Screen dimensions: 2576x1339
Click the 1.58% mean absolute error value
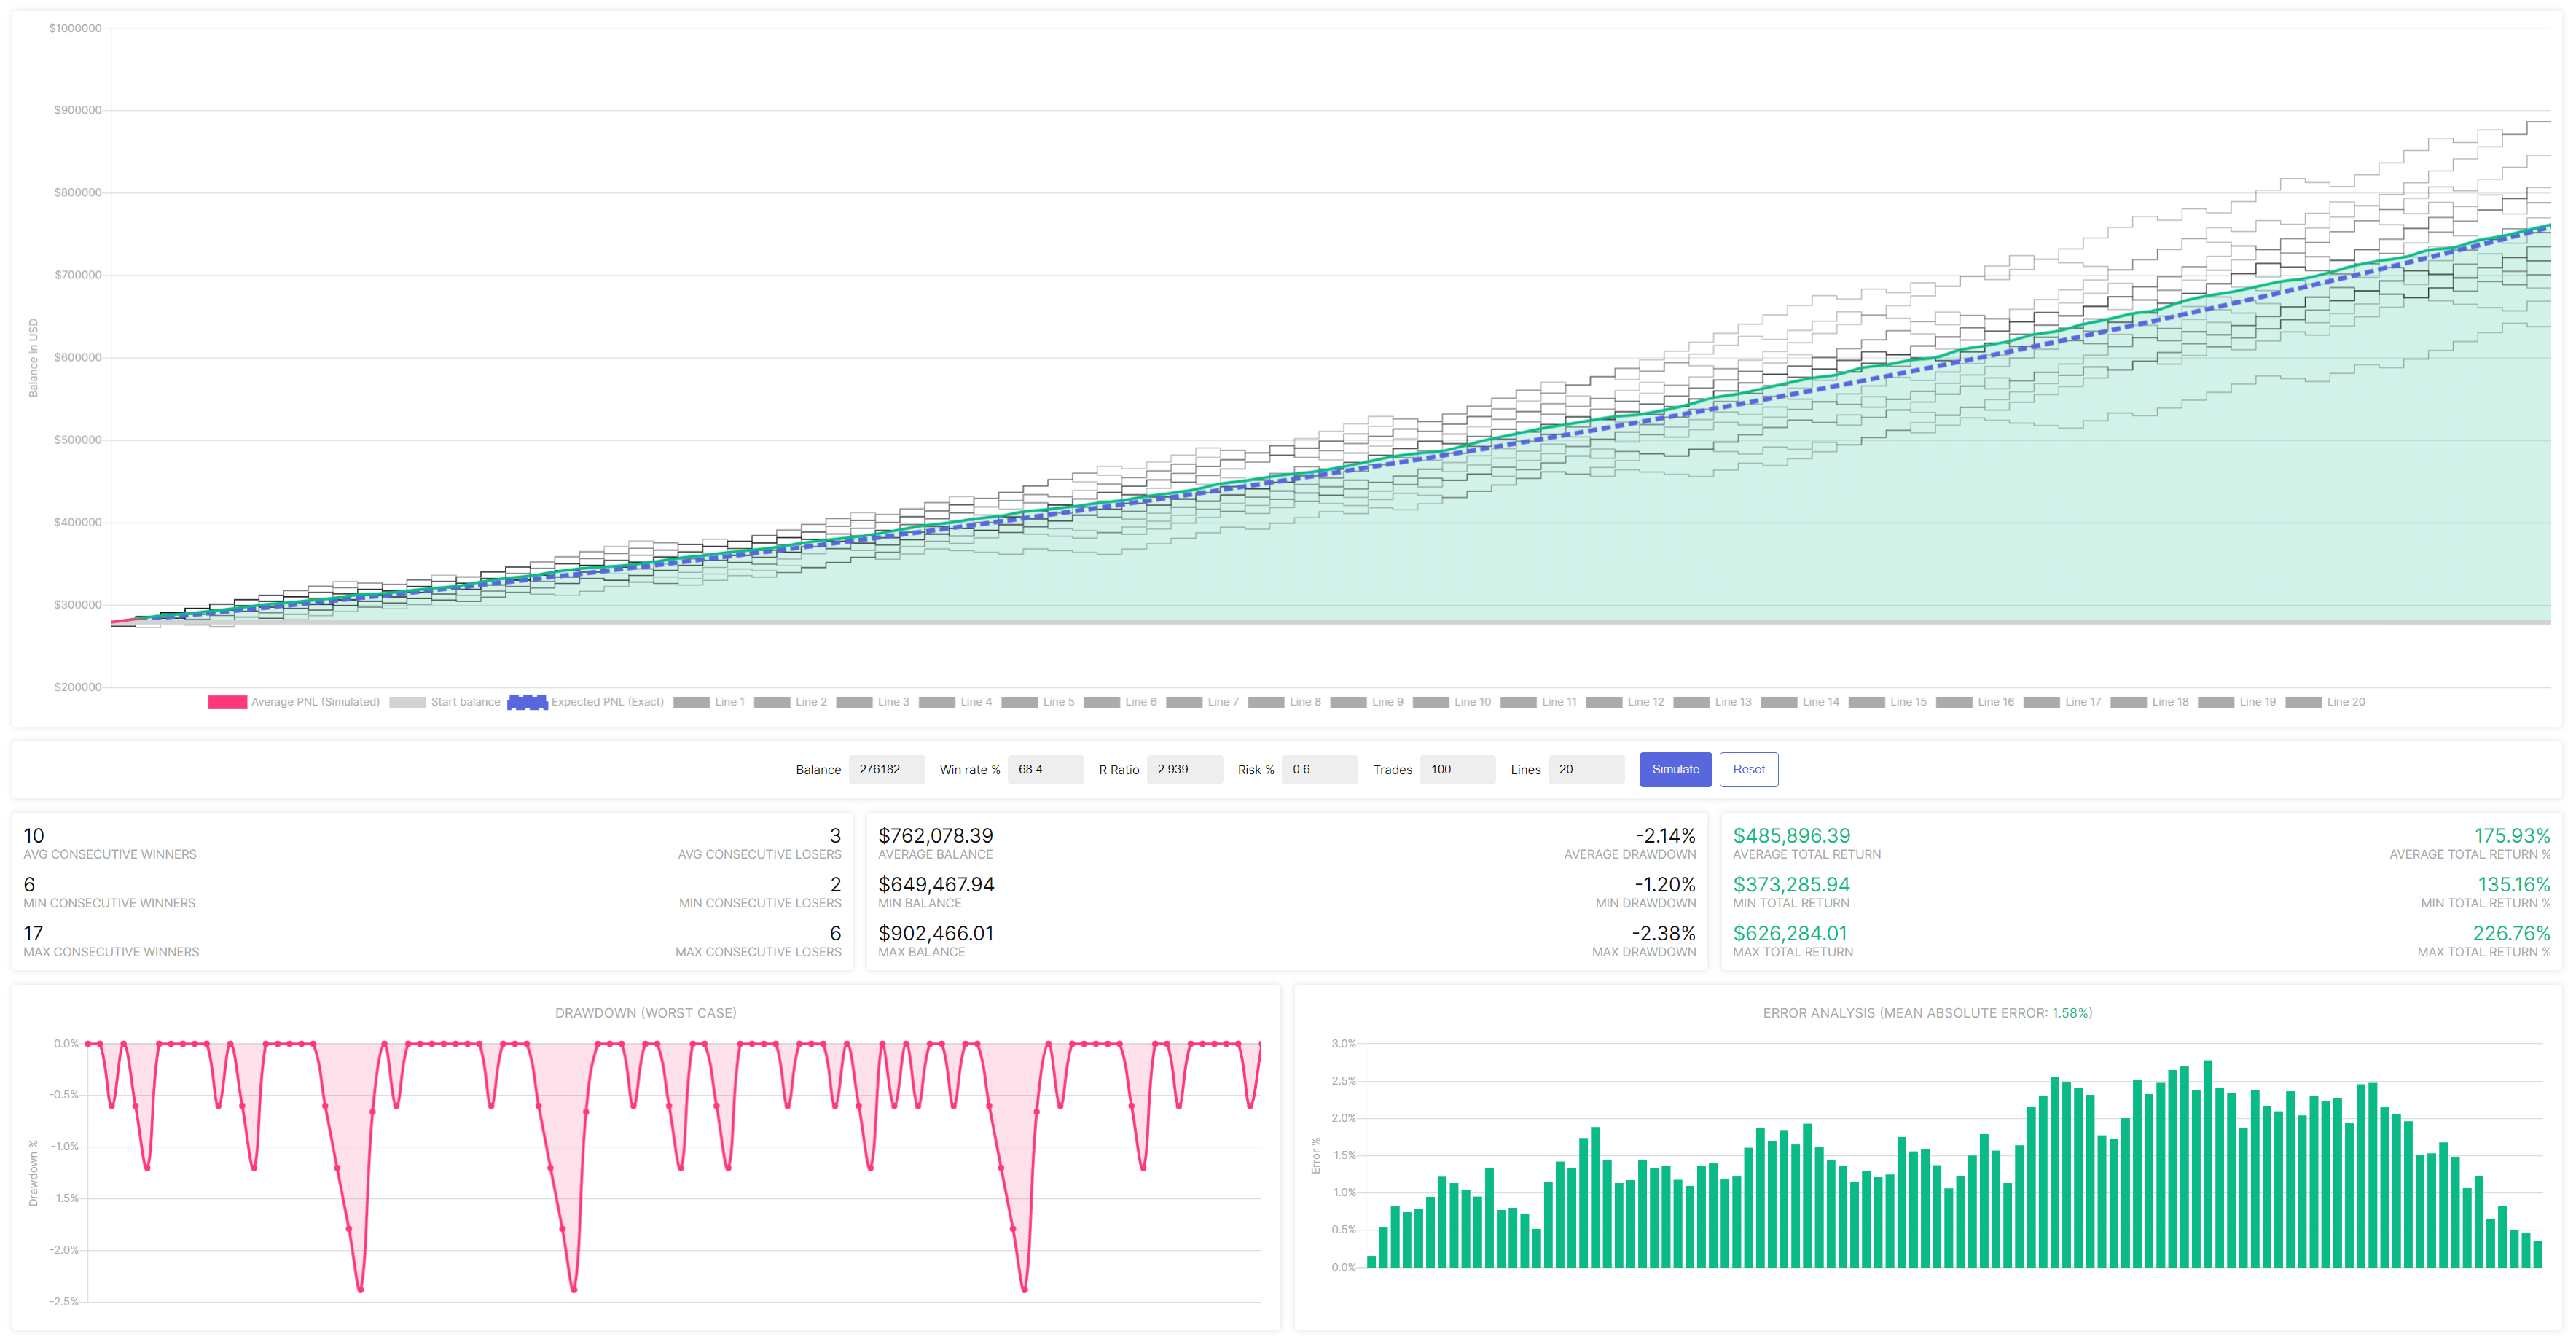pos(2070,1013)
